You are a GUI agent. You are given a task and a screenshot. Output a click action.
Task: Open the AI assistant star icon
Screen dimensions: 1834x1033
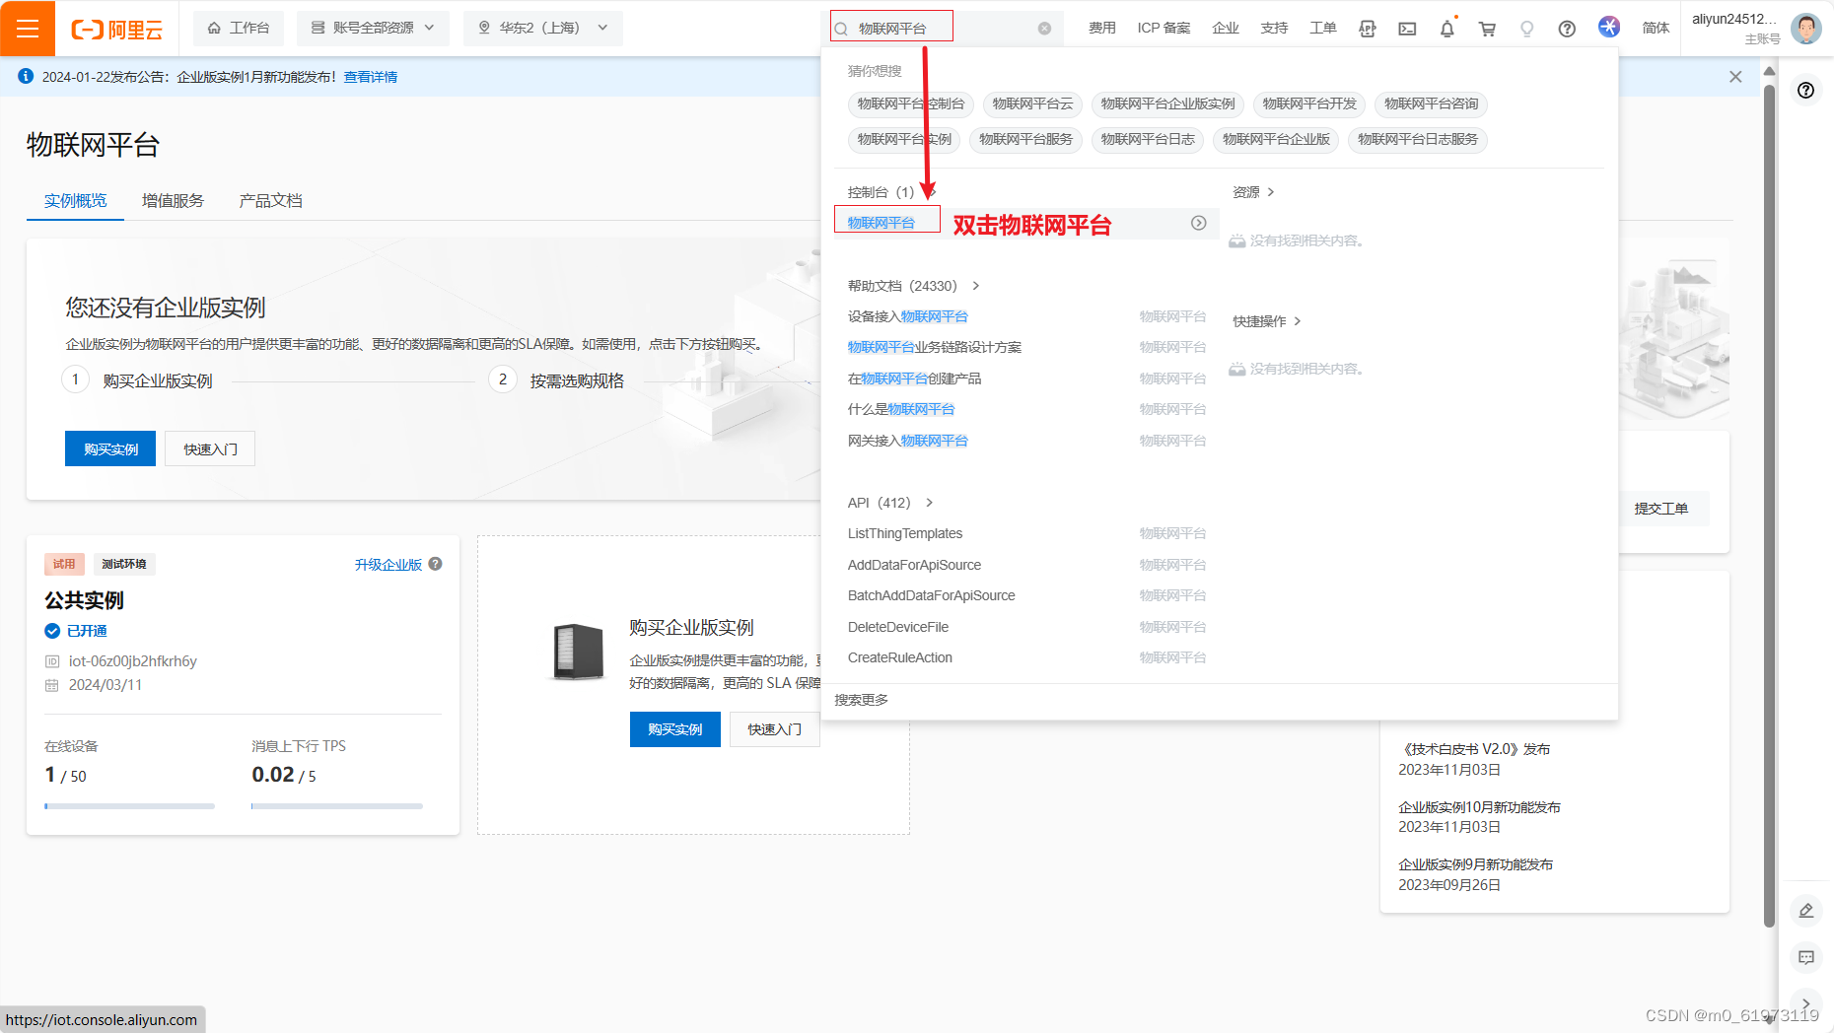[1608, 27]
